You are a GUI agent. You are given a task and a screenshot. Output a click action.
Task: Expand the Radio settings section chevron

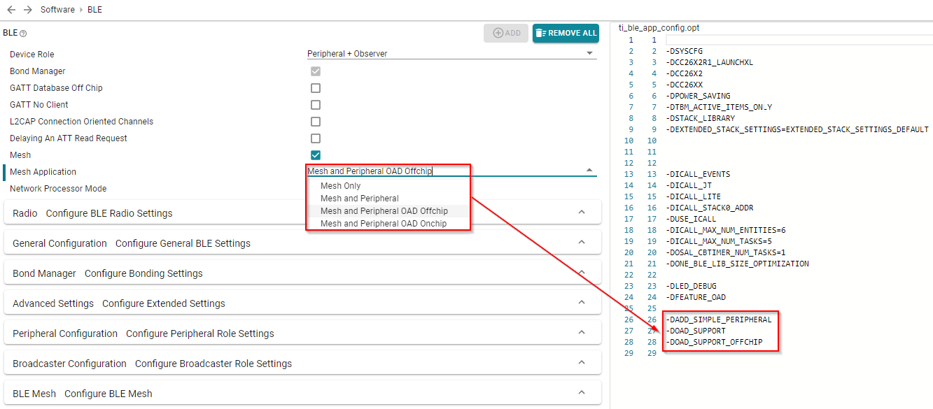[x=581, y=213]
